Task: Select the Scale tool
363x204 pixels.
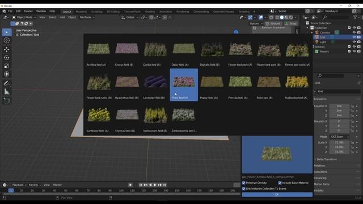Action: (7, 66)
